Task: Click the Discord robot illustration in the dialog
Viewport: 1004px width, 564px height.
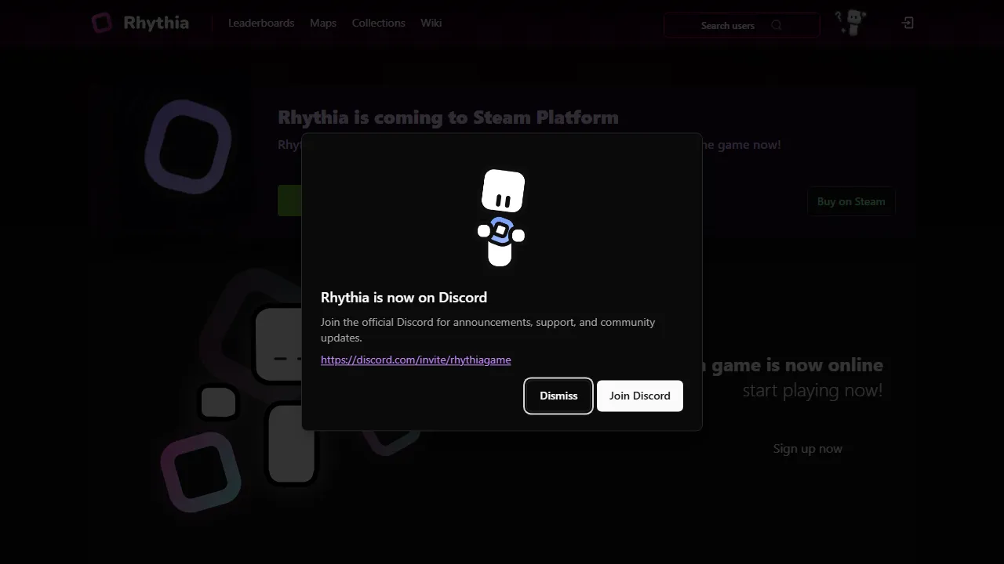Action: coord(502,217)
